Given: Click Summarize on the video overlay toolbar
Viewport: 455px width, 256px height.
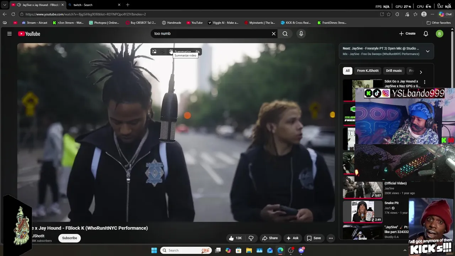Looking at the screenshot, I should [180, 52].
